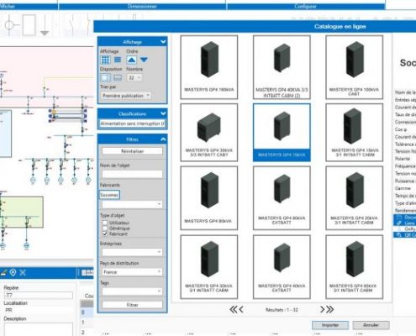Open the Fabricants dropdown
This screenshot has width=416, height=336.
(132, 204)
